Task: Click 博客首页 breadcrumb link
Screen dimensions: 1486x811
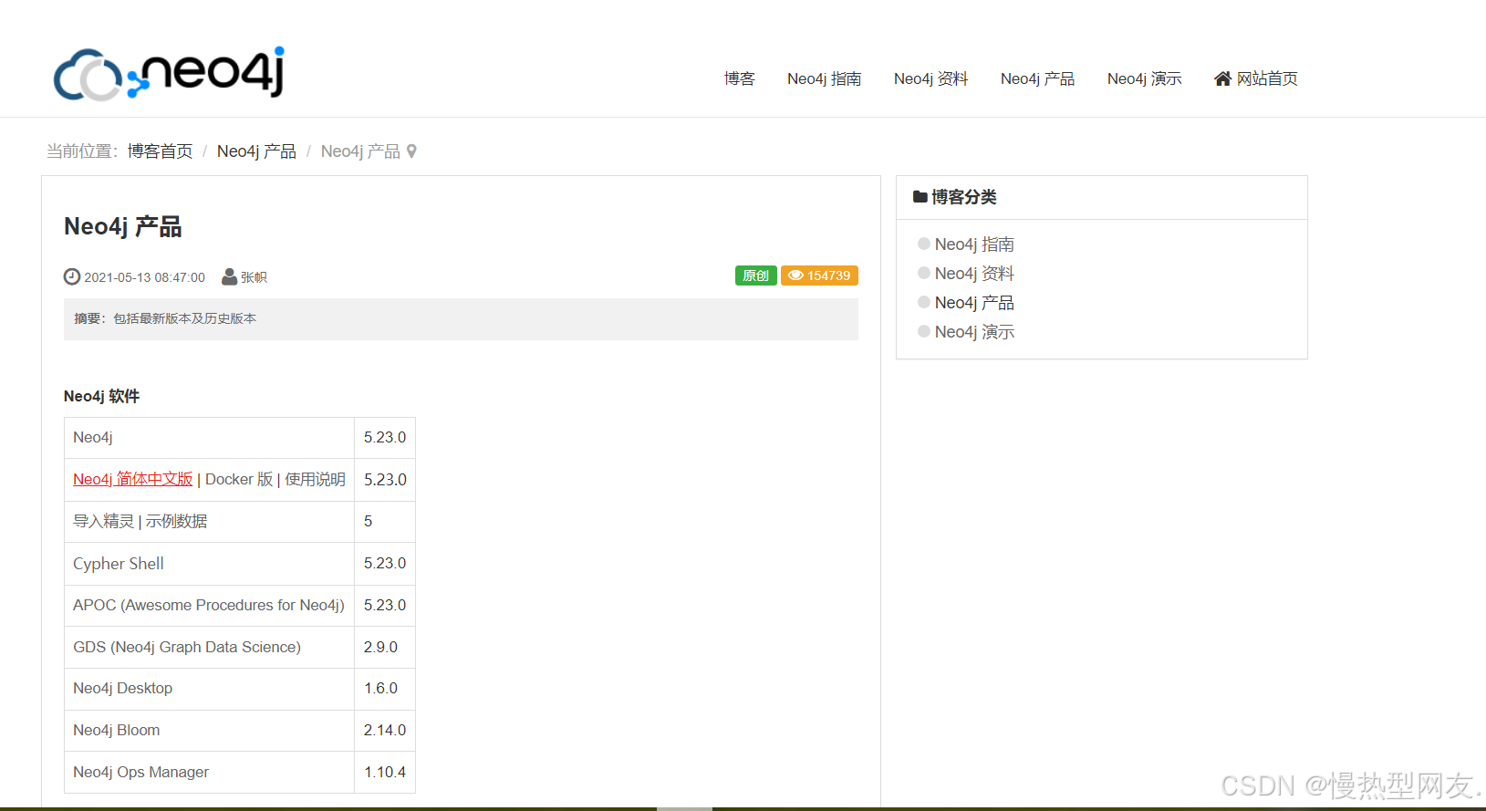Action: [x=161, y=151]
